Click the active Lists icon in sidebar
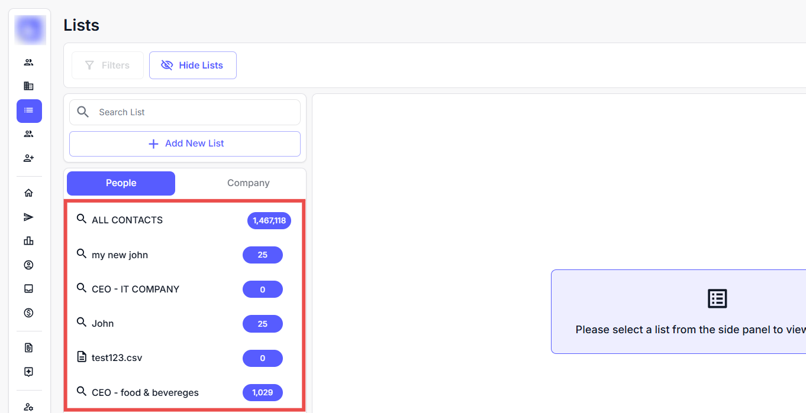 29,110
